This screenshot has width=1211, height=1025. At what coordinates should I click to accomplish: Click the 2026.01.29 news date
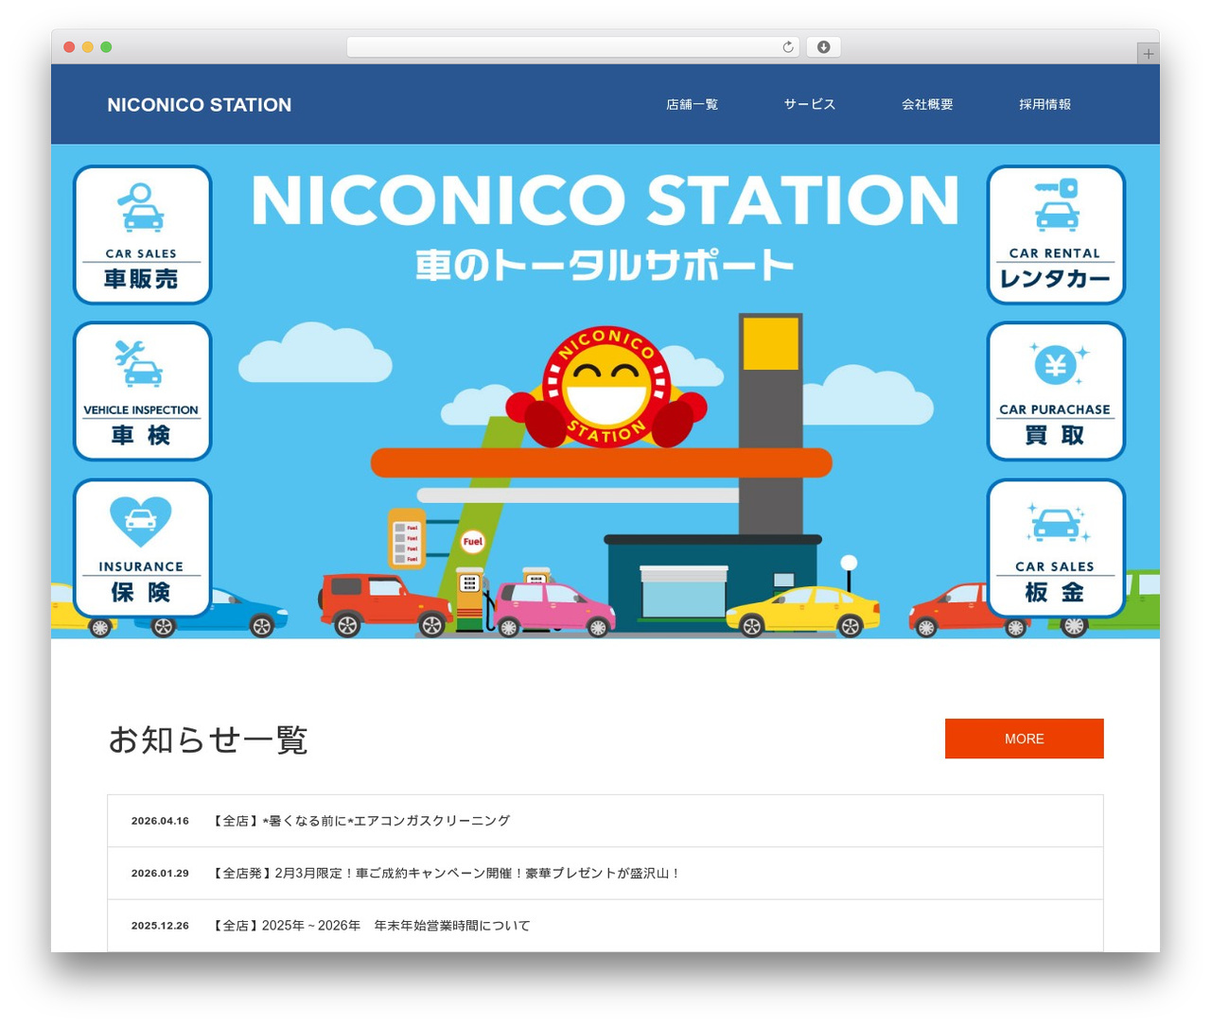tap(160, 874)
